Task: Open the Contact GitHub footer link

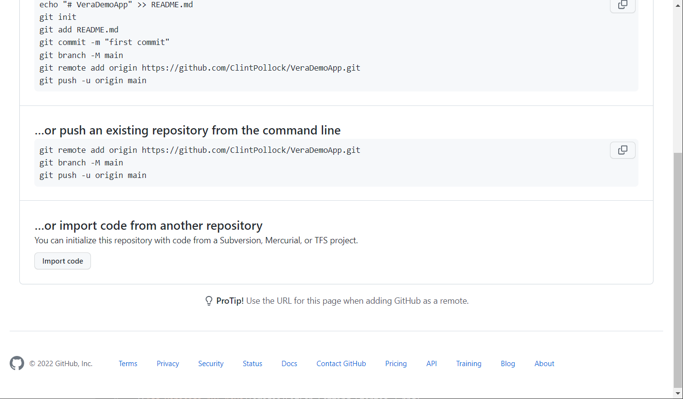Action: tap(341, 364)
